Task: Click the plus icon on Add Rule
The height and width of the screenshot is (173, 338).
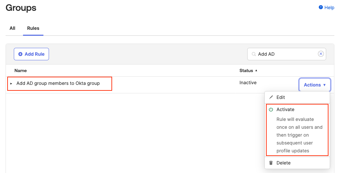Action: pyautogui.click(x=20, y=54)
